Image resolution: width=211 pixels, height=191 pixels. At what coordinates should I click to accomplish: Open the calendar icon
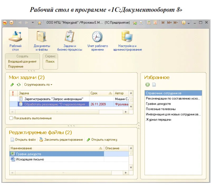click(155, 23)
